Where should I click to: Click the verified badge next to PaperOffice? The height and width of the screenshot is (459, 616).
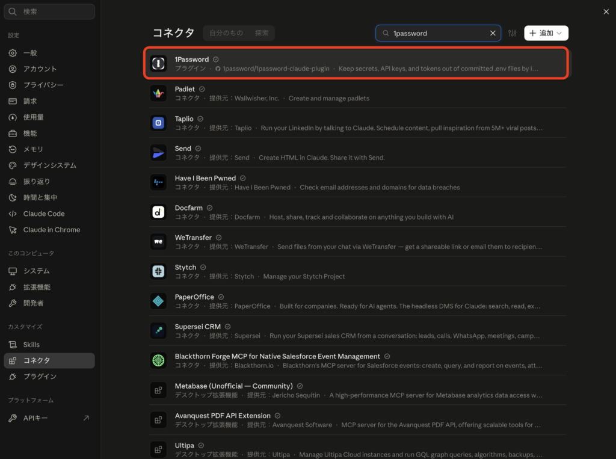coord(221,297)
